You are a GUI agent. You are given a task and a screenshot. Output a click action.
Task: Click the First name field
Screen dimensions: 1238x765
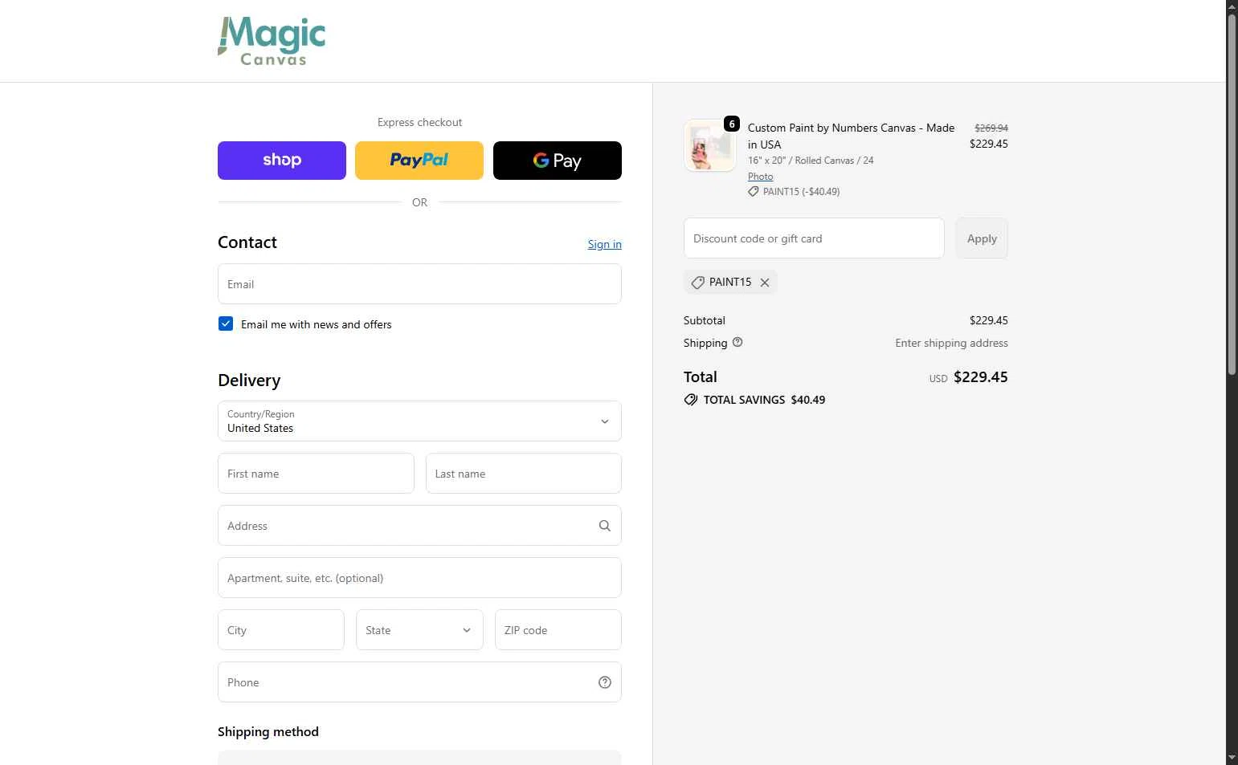(316, 474)
